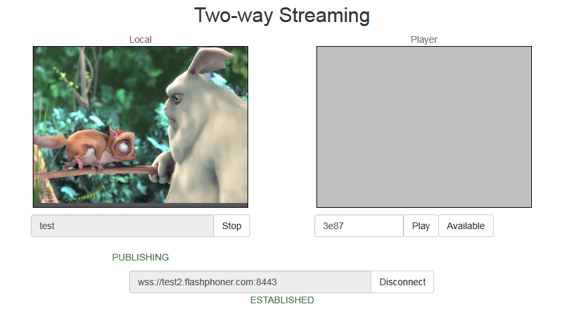Click the dark bar under Local video
Screen dimensions: 564x320
pos(140,205)
